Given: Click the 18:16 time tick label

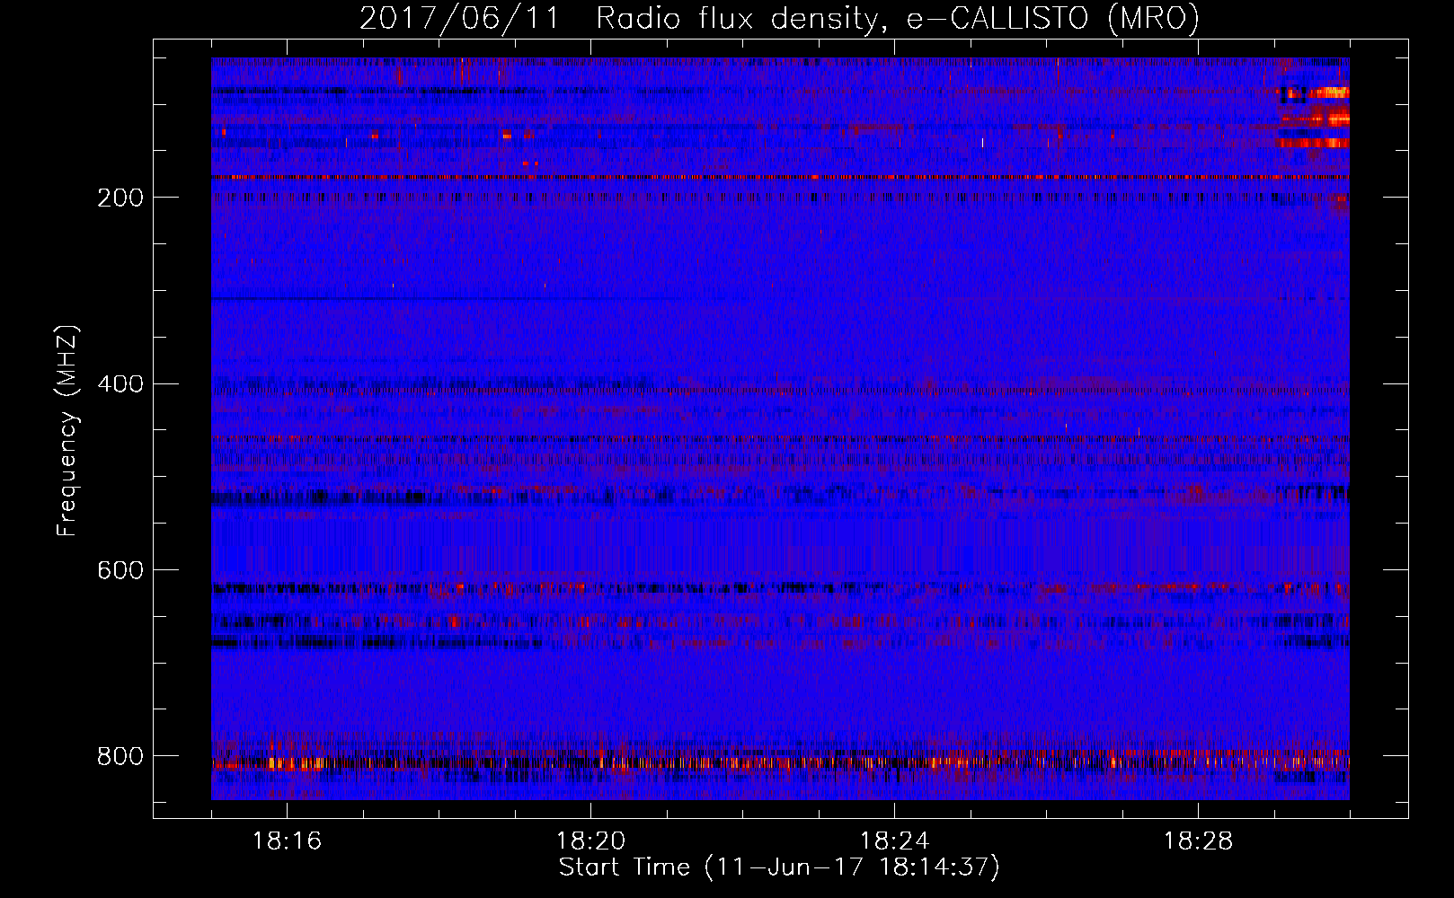Looking at the screenshot, I should (287, 841).
